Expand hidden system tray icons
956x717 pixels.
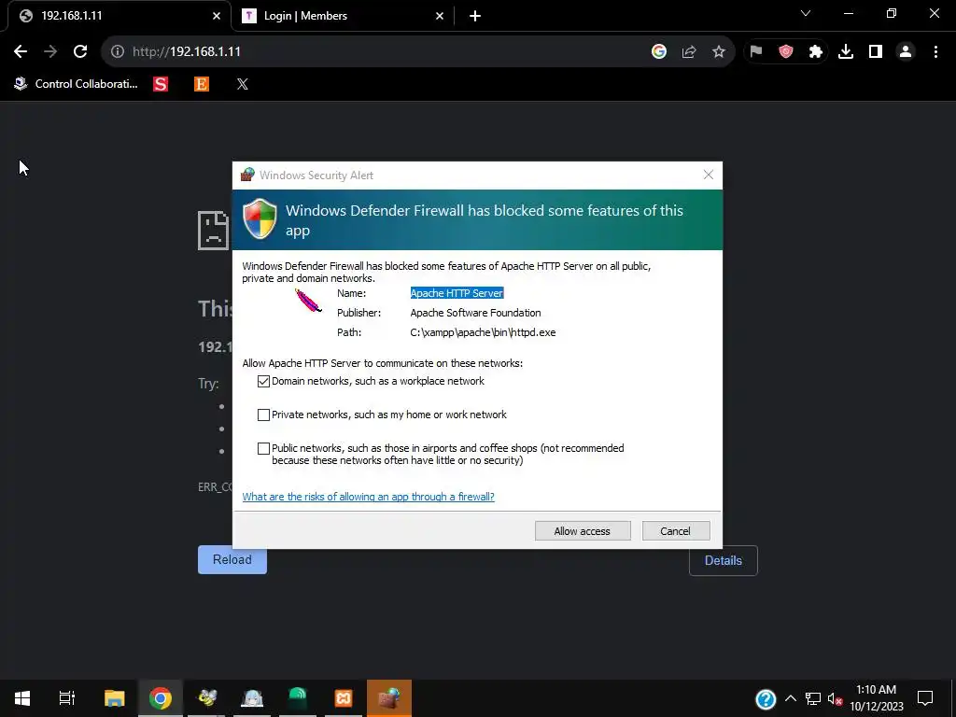coord(791,698)
